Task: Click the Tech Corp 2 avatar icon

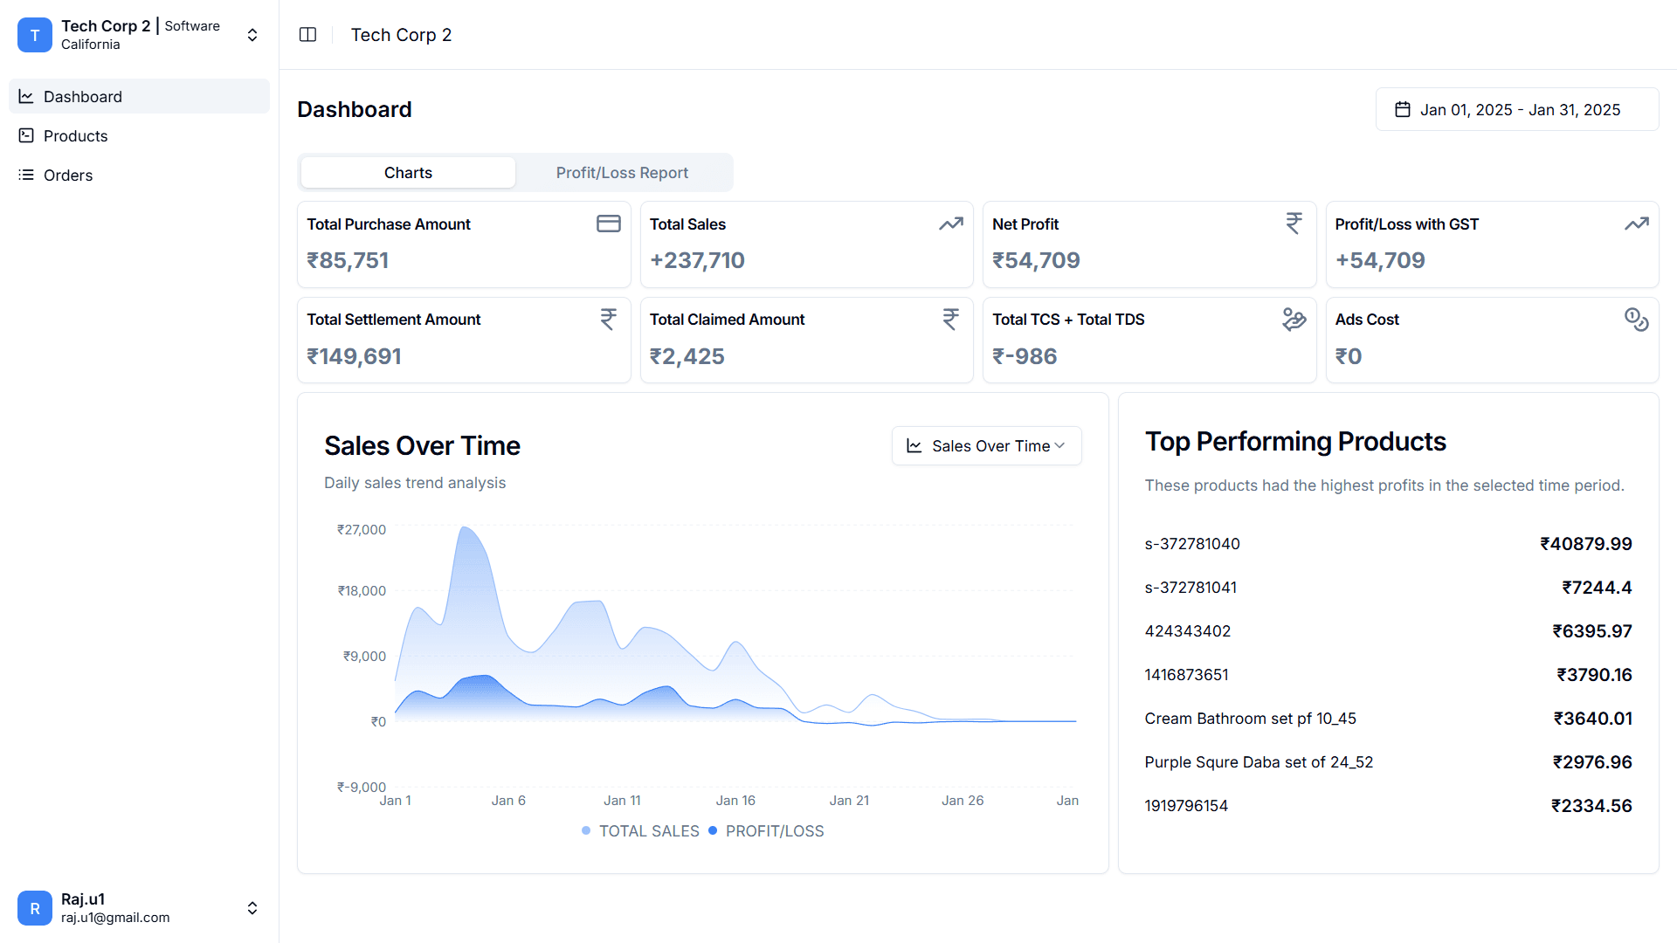Action: click(35, 35)
